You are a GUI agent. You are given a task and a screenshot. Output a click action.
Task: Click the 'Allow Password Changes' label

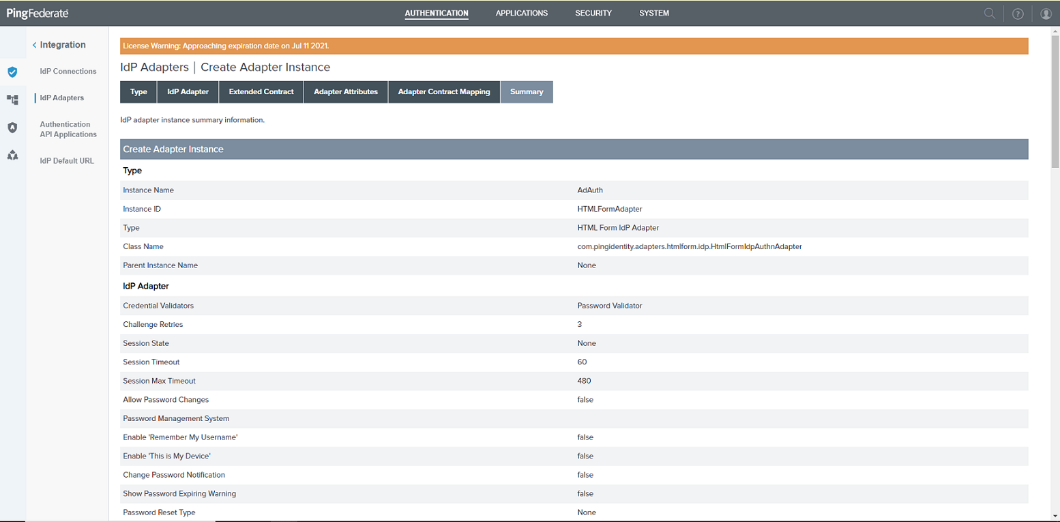[166, 399]
